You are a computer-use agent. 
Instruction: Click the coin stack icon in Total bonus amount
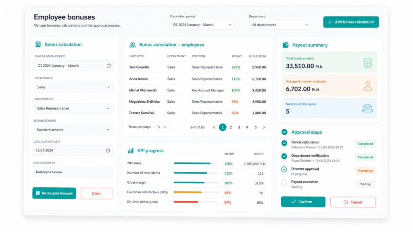tap(368, 62)
